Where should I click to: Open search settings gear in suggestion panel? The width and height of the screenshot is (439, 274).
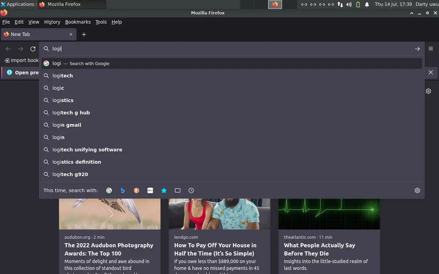click(x=417, y=190)
